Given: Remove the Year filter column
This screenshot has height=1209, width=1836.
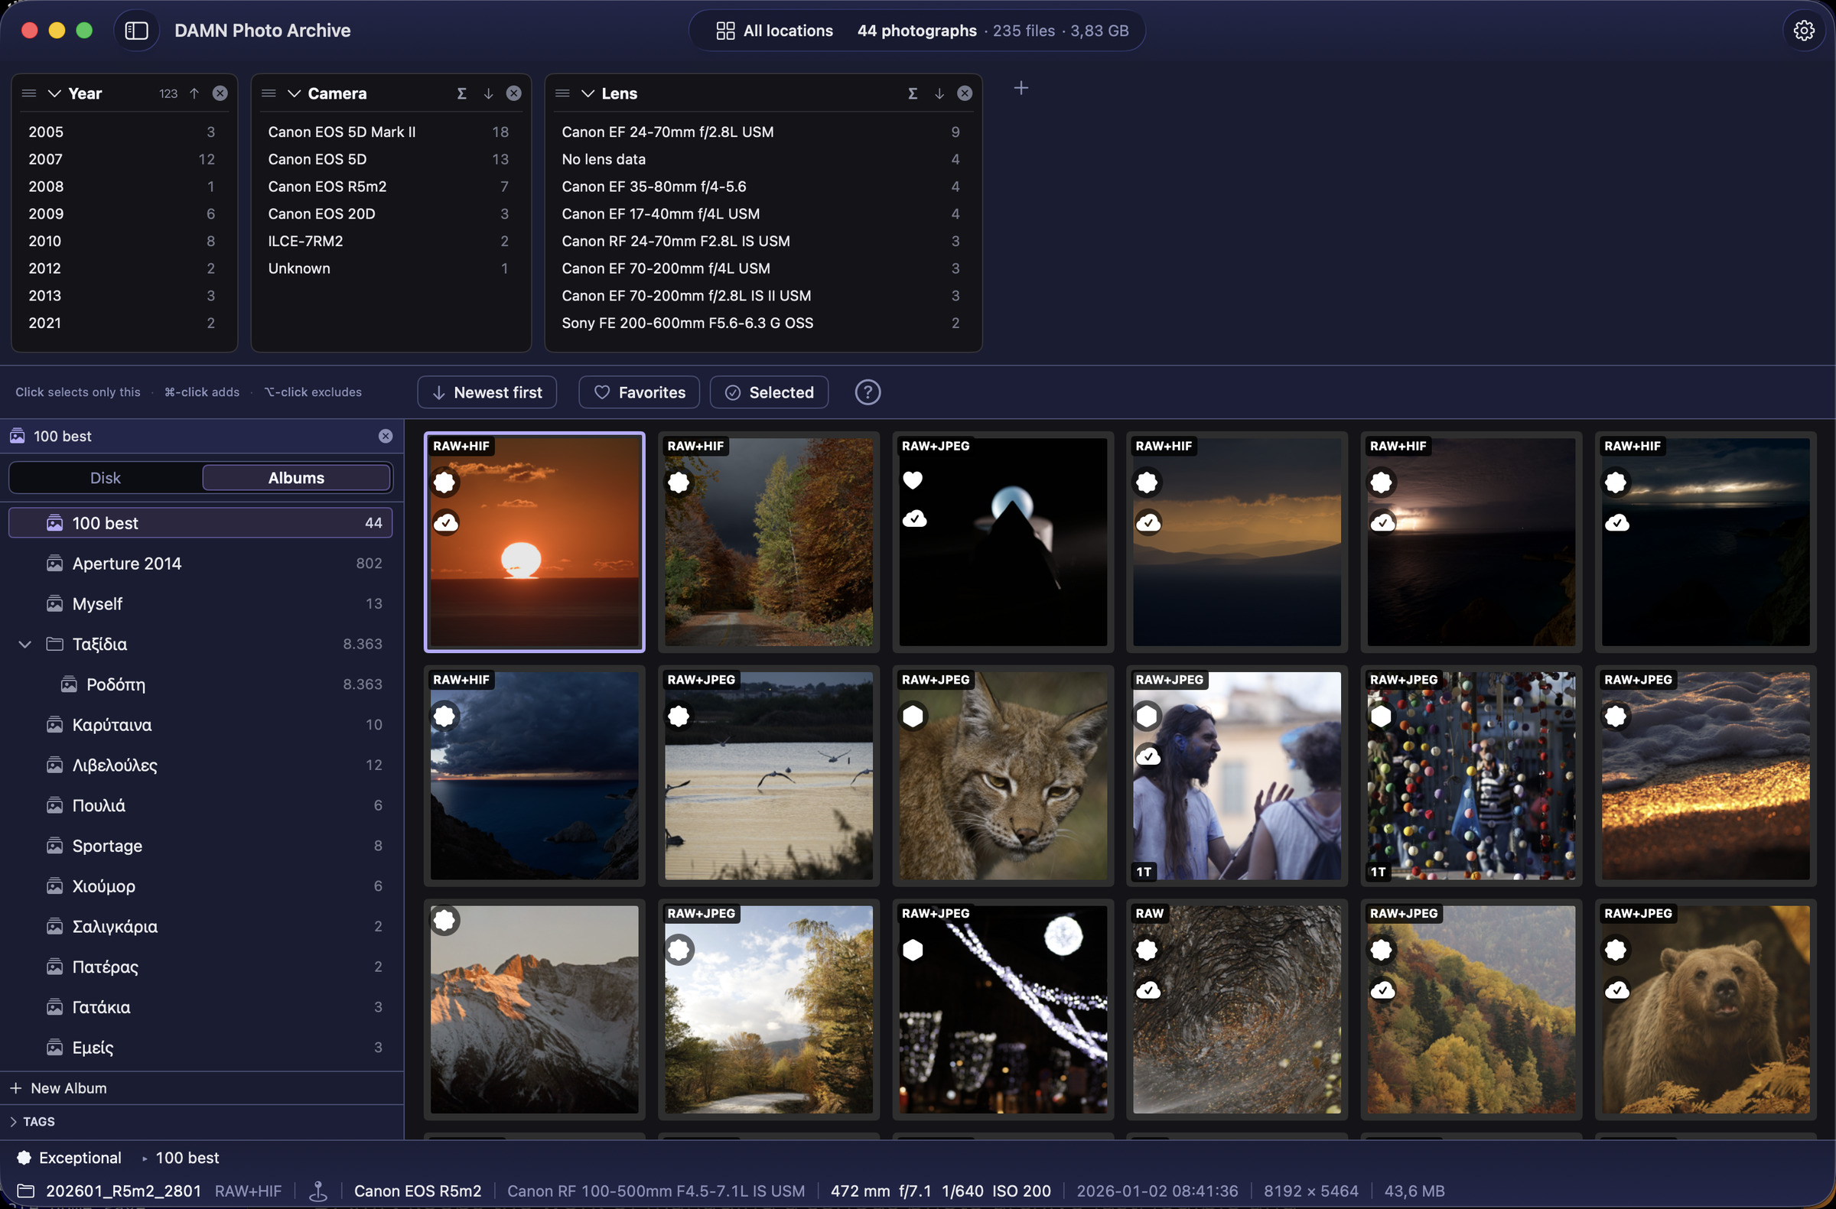Looking at the screenshot, I should [220, 93].
